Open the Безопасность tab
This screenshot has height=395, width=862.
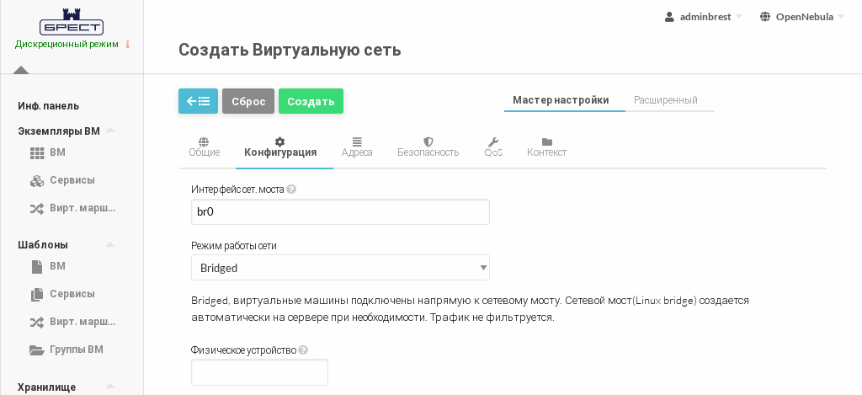pos(428,147)
